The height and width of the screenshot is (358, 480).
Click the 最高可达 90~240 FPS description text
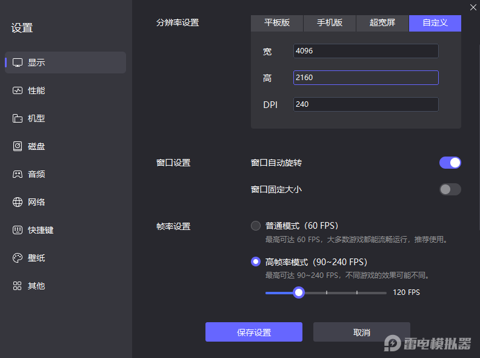point(347,275)
